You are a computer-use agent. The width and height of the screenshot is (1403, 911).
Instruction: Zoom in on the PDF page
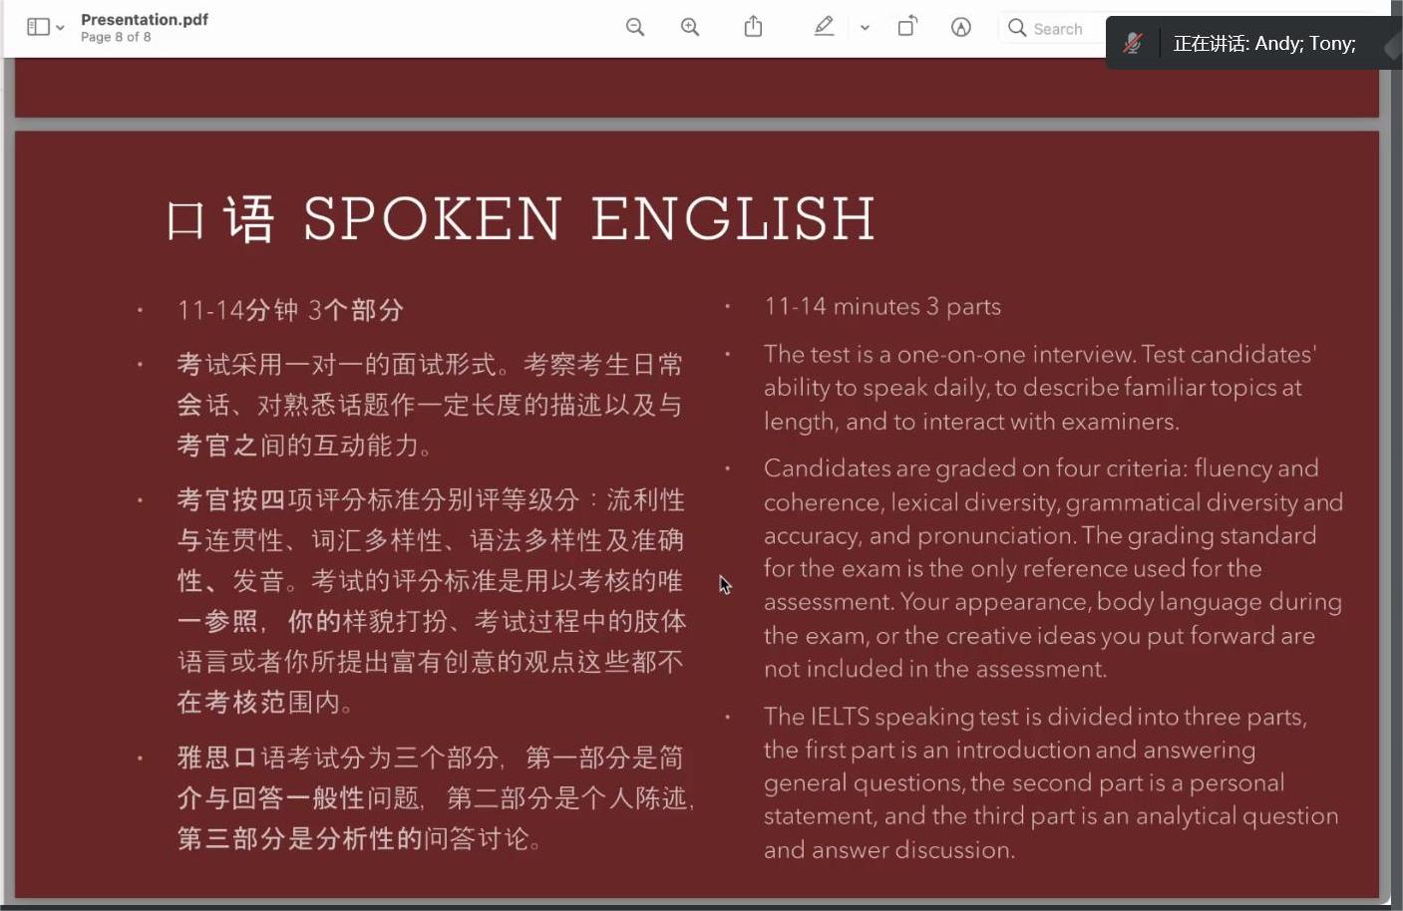pos(690,27)
